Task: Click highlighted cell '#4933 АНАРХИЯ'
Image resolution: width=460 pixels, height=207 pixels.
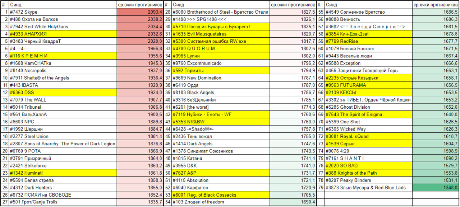Action: coord(63,34)
